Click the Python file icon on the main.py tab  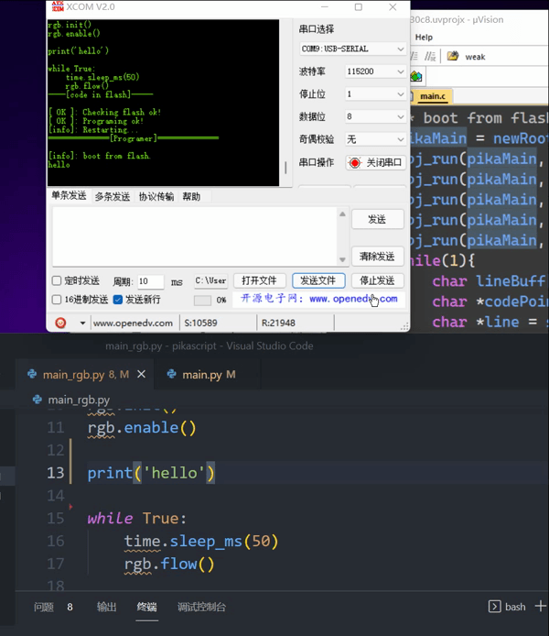pos(172,374)
